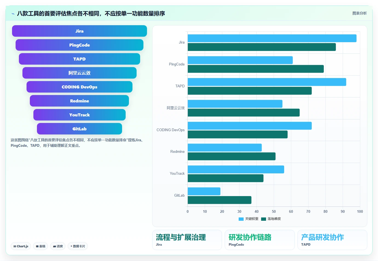Screen dimensions: 378x261
Task: Click GitLab's dark green chart bar
Action: pos(220,200)
